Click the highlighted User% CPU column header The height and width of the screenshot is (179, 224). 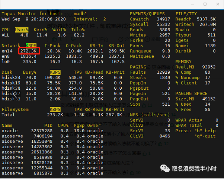22,30
